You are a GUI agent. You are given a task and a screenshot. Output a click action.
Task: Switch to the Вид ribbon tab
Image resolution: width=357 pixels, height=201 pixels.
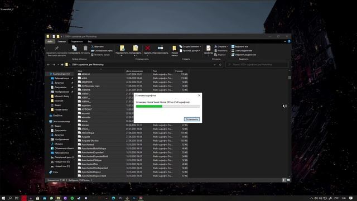pos(90,41)
